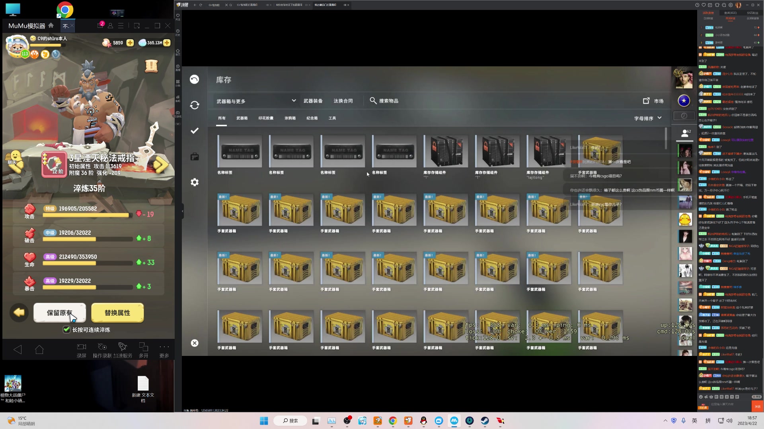This screenshot has height=429, width=764.
Task: Click the yellow next arrow beside ring item
Action: (x=161, y=165)
